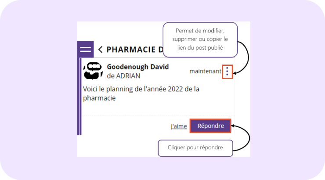The height and width of the screenshot is (180, 325).
Task: Click the 'Permet de modifier' tooltip callout
Action: click(200, 40)
